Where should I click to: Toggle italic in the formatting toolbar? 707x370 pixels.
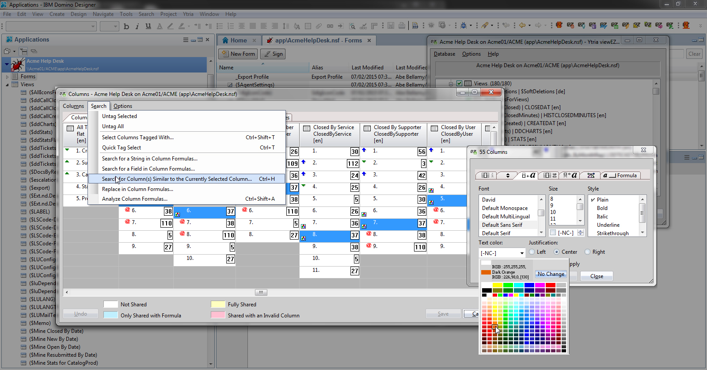pos(137,26)
